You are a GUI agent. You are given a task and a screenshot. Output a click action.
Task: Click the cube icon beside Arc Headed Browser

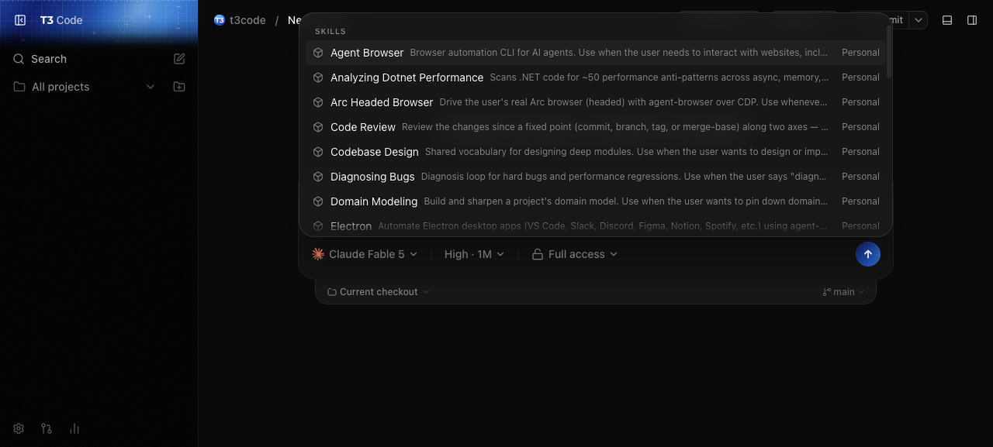pos(318,102)
